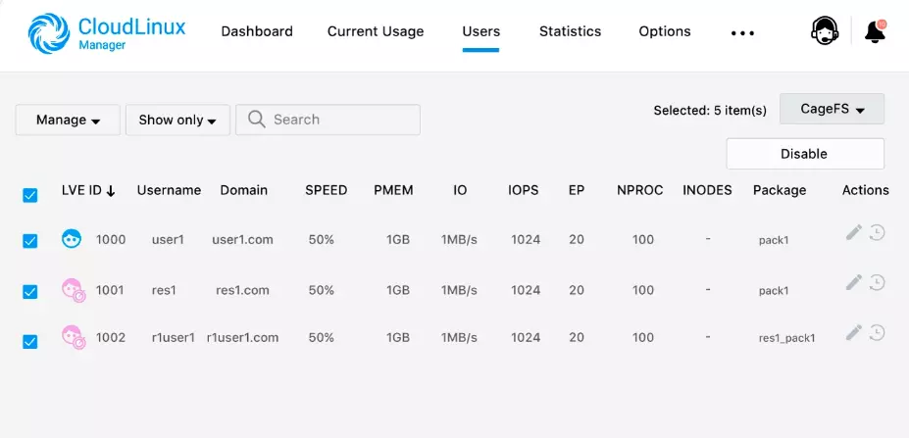
Task: Deselect the user1 row checkbox
Action: pyautogui.click(x=29, y=240)
